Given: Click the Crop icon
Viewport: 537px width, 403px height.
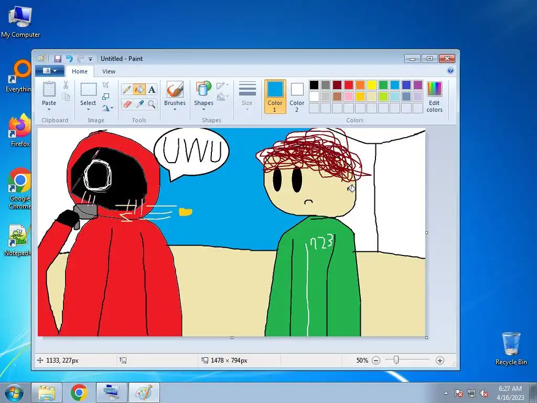Looking at the screenshot, I should pyautogui.click(x=106, y=84).
